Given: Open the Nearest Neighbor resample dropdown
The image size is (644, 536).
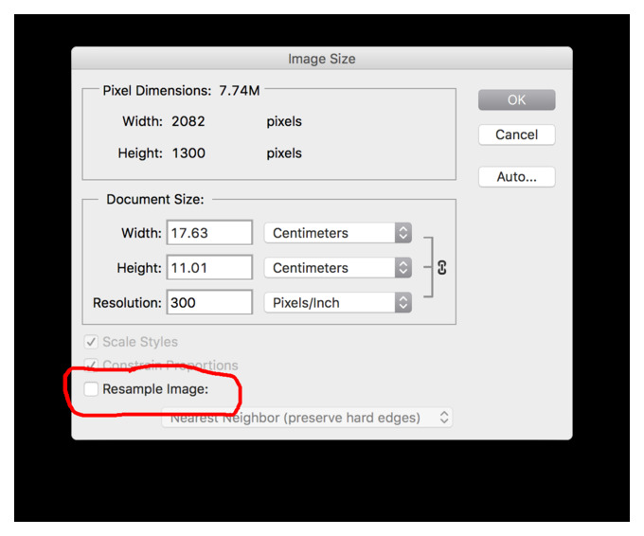Looking at the screenshot, I should 307,418.
